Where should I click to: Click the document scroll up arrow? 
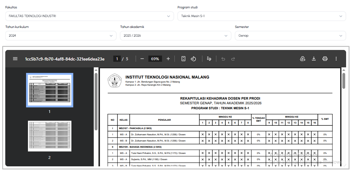(x=344, y=70)
